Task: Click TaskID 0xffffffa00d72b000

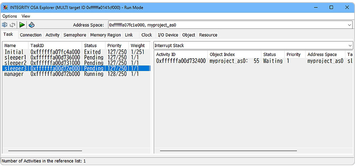Action: tap(55, 74)
